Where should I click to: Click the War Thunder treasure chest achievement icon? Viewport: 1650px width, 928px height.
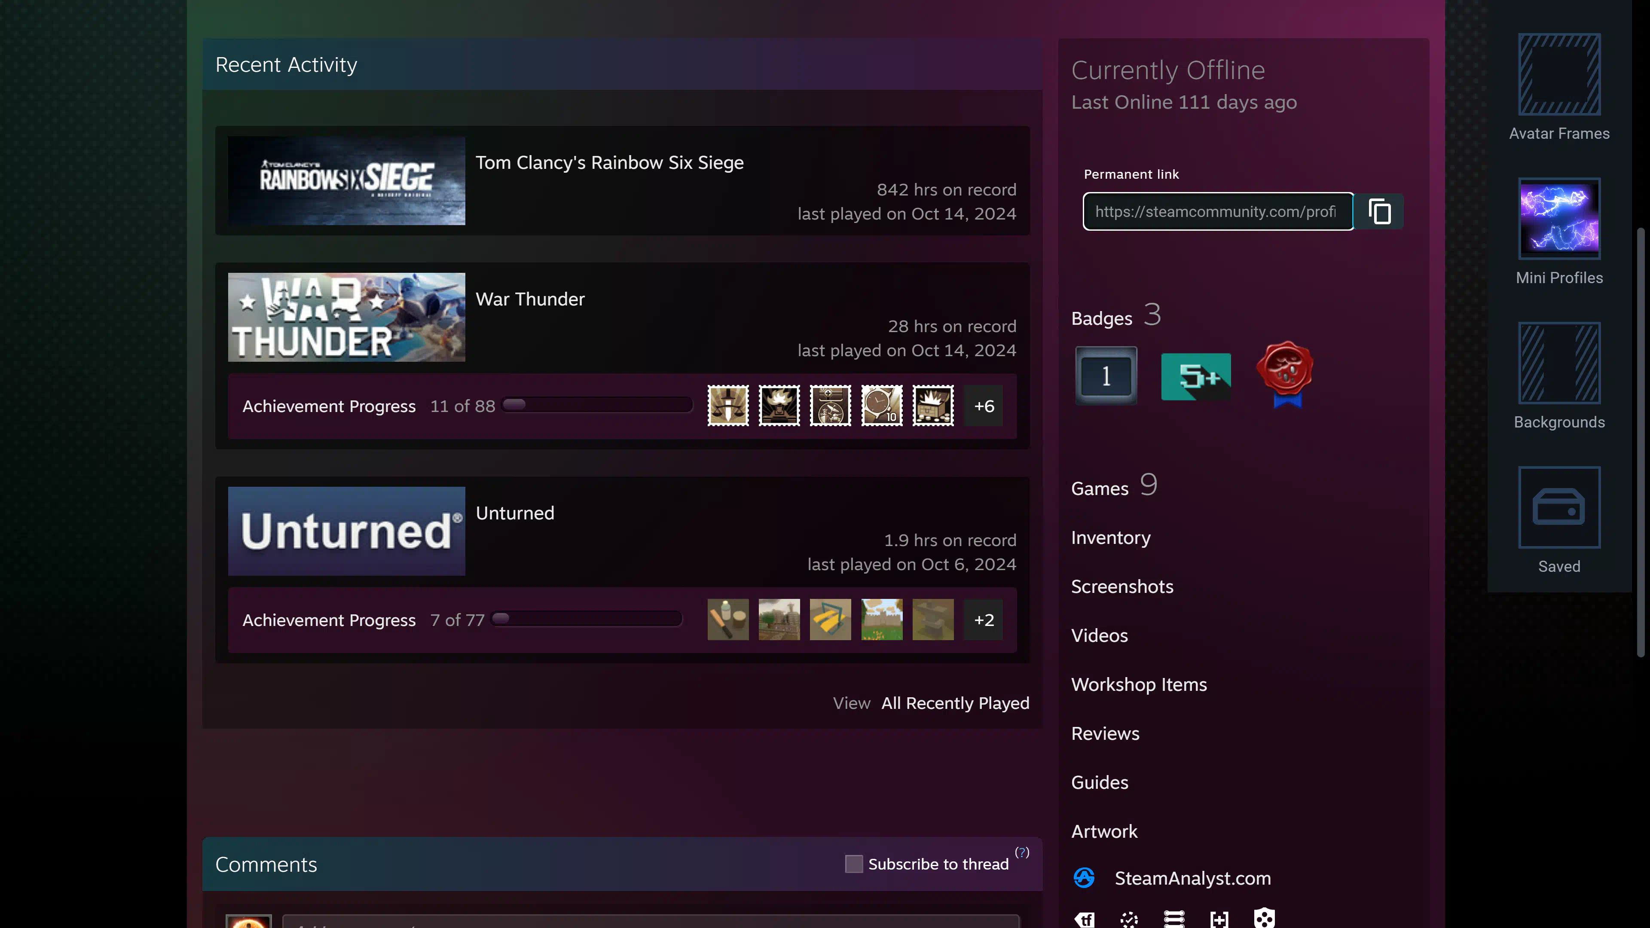click(x=932, y=406)
